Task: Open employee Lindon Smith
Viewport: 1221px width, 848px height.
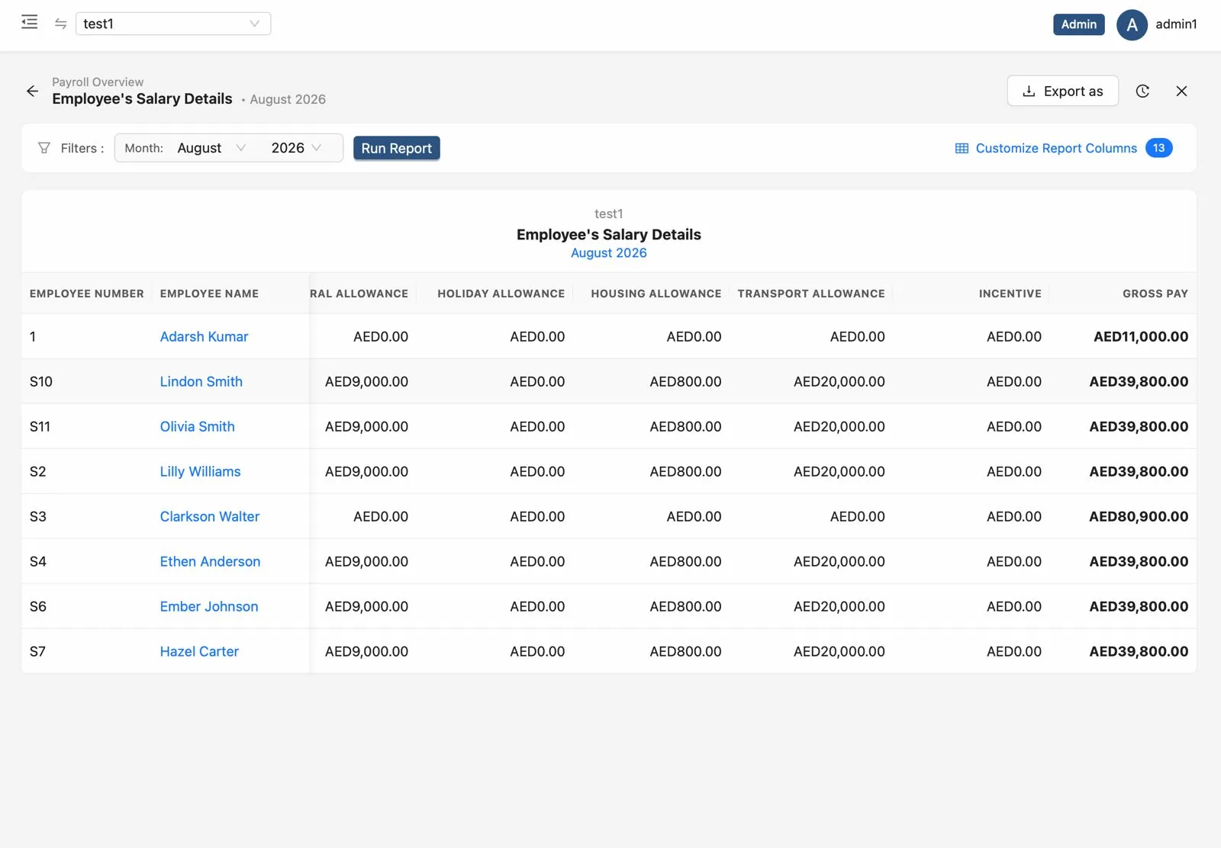Action: coord(201,381)
